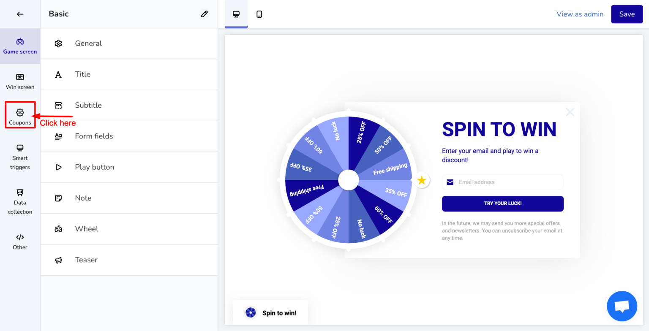Expand the Title settings row

click(129, 74)
